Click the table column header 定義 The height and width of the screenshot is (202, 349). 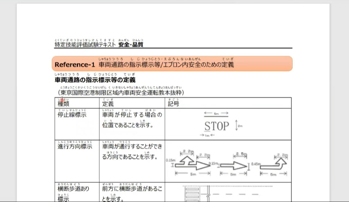pos(108,104)
